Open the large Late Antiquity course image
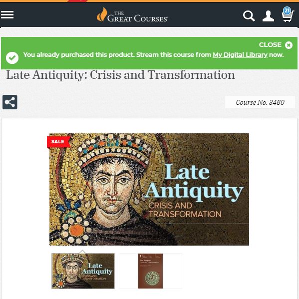This screenshot has height=299, width=299. pos(149,189)
